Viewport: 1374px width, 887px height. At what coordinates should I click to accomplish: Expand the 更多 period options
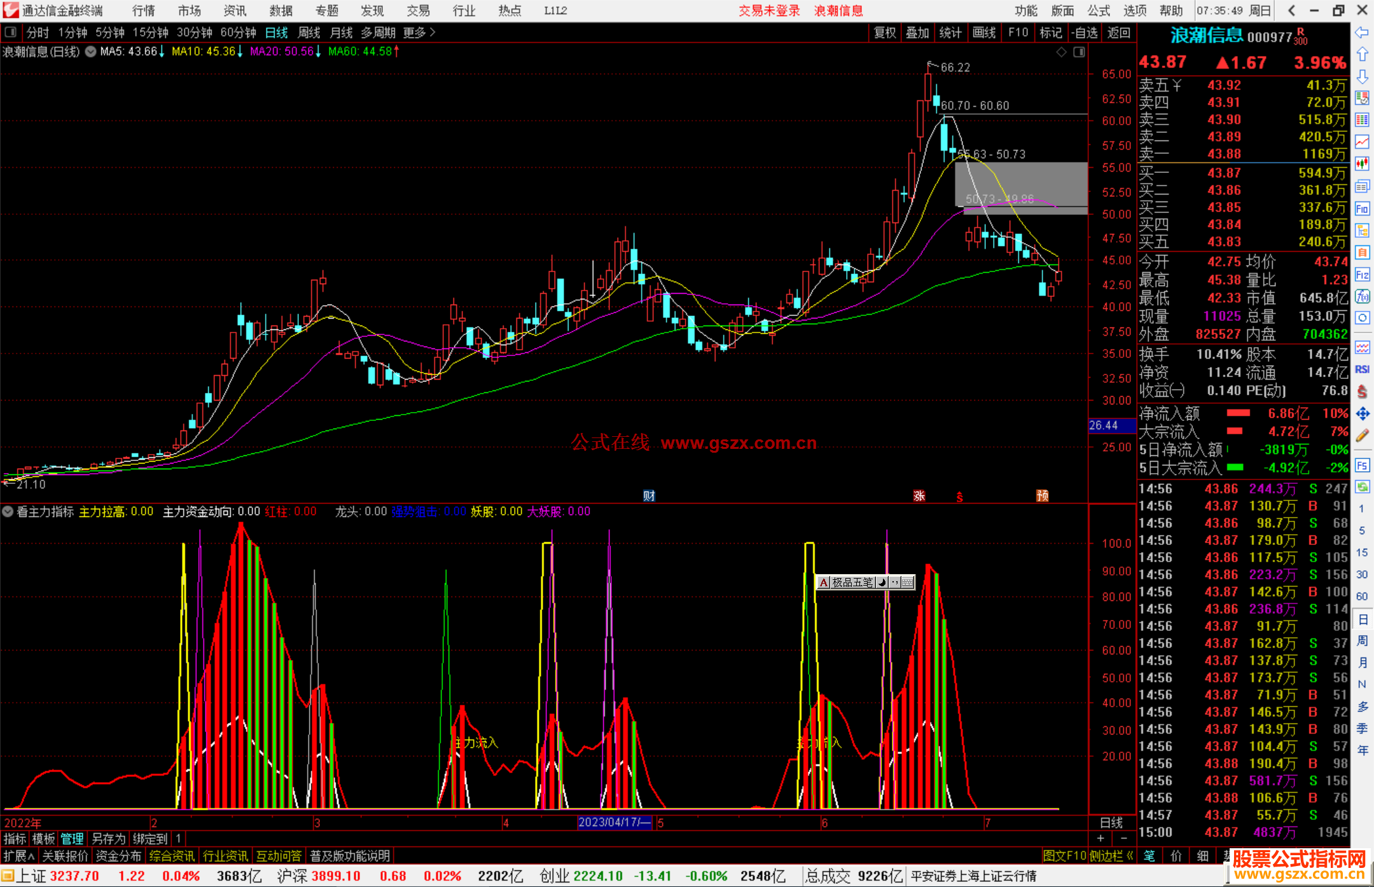(419, 32)
